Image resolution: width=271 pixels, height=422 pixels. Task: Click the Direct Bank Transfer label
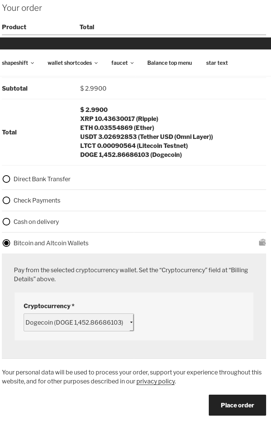tap(42, 179)
